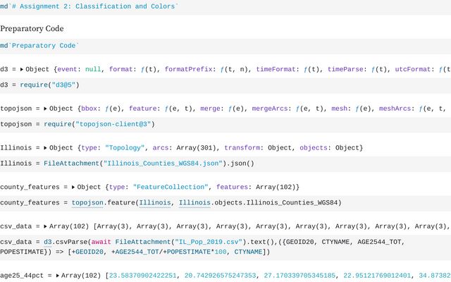Click 'arcs: Array(301)' in Illinois output
The height and width of the screenshot is (282, 451).
pos(184,148)
